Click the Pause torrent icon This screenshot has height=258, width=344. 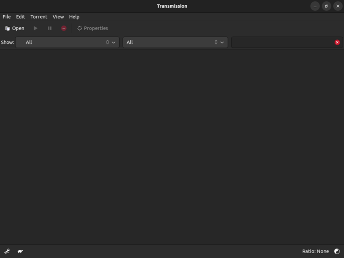50,28
